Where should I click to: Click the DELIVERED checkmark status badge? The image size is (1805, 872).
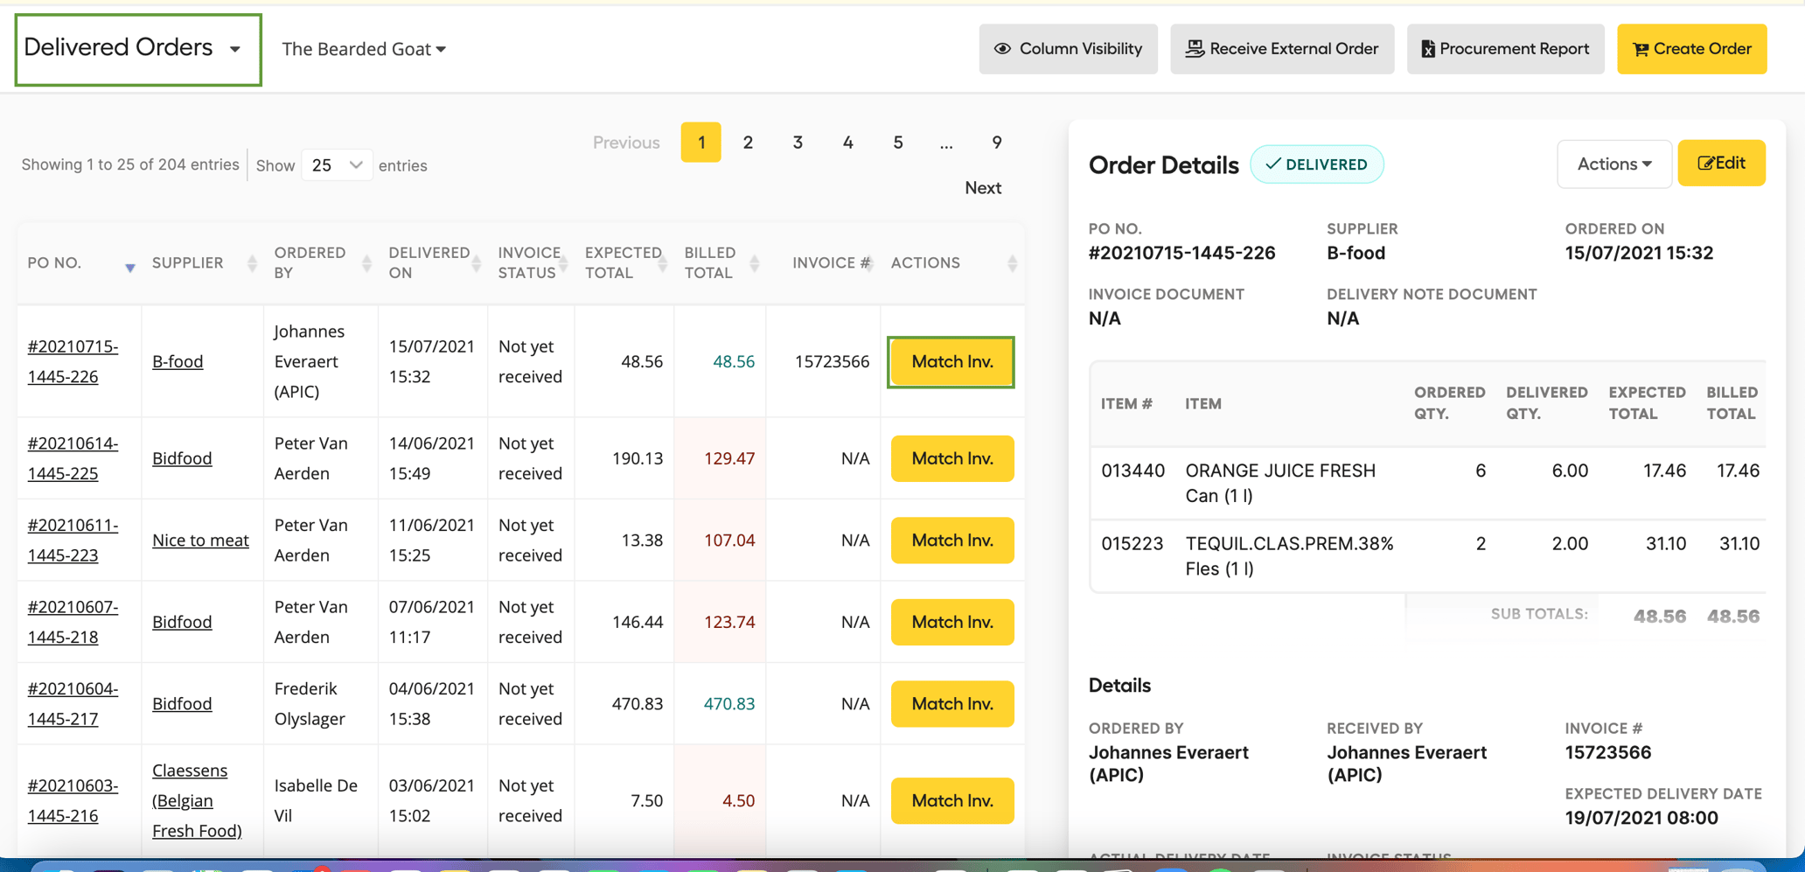click(x=1317, y=164)
